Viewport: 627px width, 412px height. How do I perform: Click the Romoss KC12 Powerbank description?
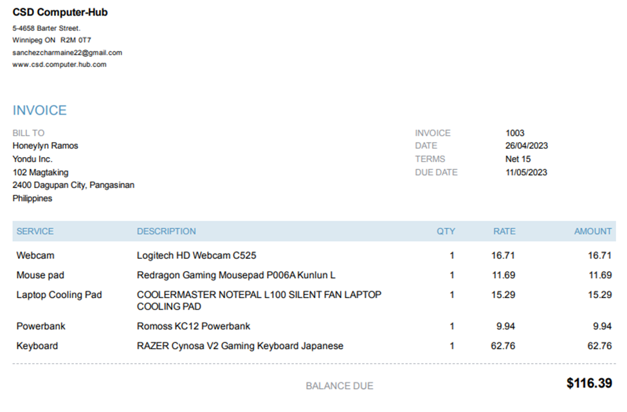pos(194,326)
